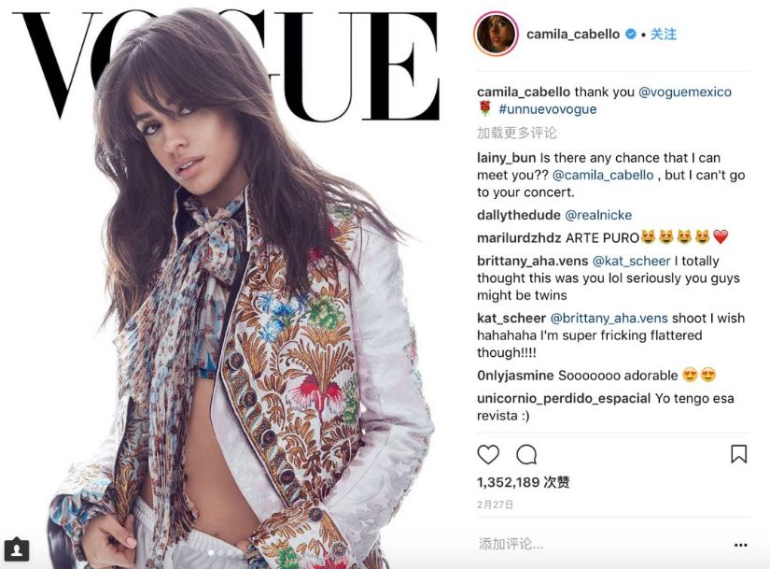Image resolution: width=770 pixels, height=569 pixels.
Task: Open the @voguemexico mention link
Action: (x=684, y=92)
